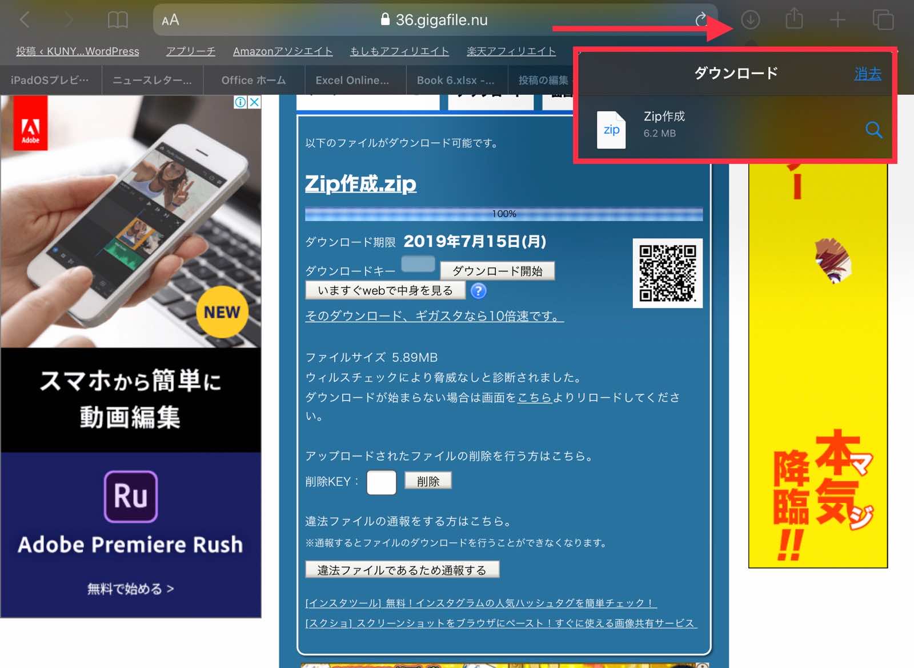The height and width of the screenshot is (668, 914).
Task: Click the Zip作成.zip file link
Action: [360, 183]
